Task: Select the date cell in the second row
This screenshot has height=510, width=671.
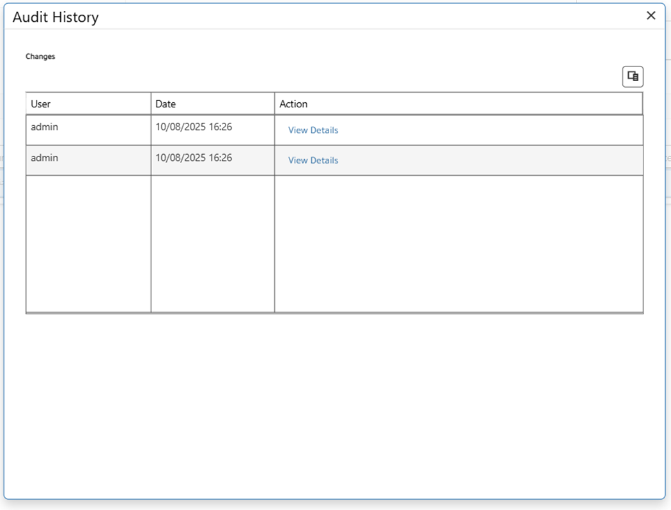Action: tap(194, 158)
